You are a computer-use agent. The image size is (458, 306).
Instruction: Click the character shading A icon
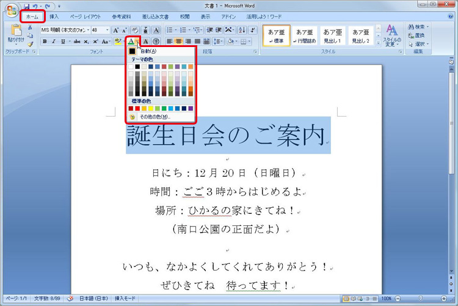pyautogui.click(x=145, y=42)
